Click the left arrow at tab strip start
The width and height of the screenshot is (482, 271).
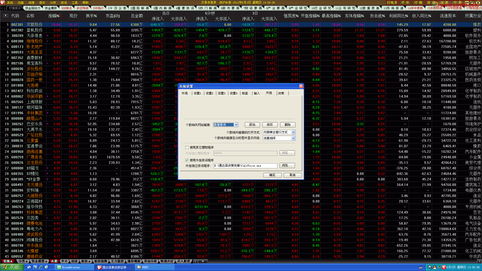click(x=2, y=8)
